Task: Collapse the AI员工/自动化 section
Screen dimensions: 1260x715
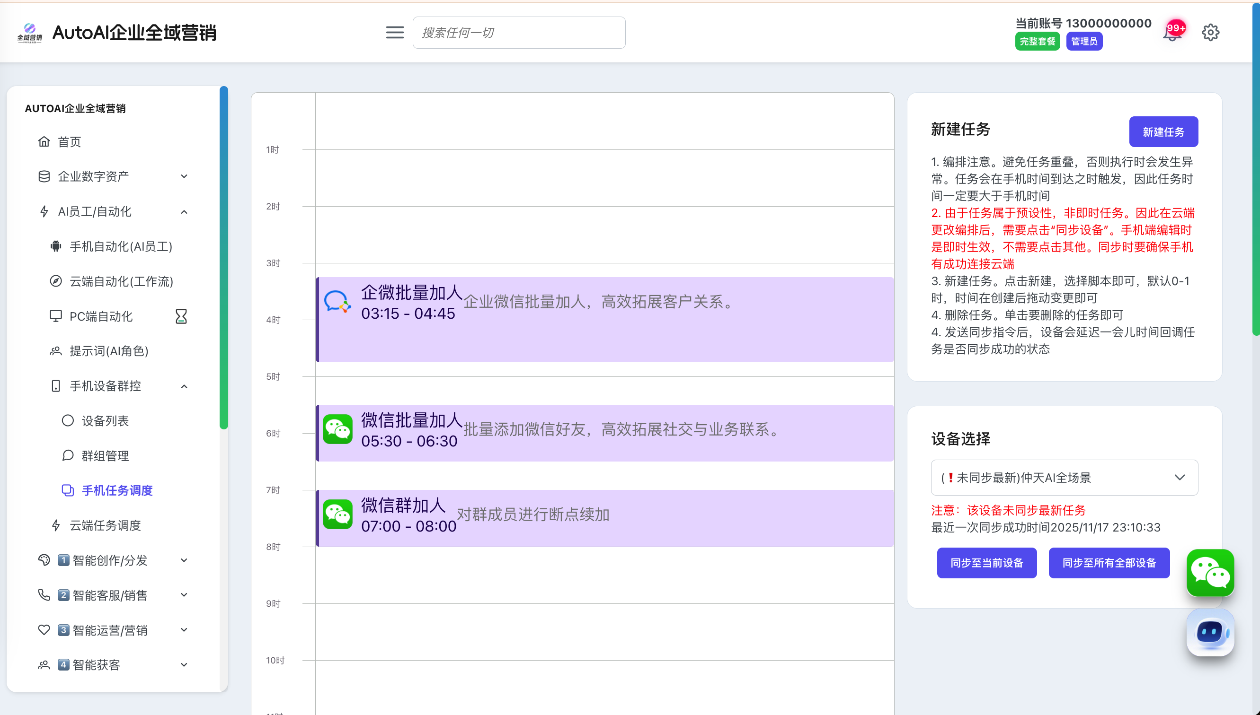Action: (x=184, y=212)
